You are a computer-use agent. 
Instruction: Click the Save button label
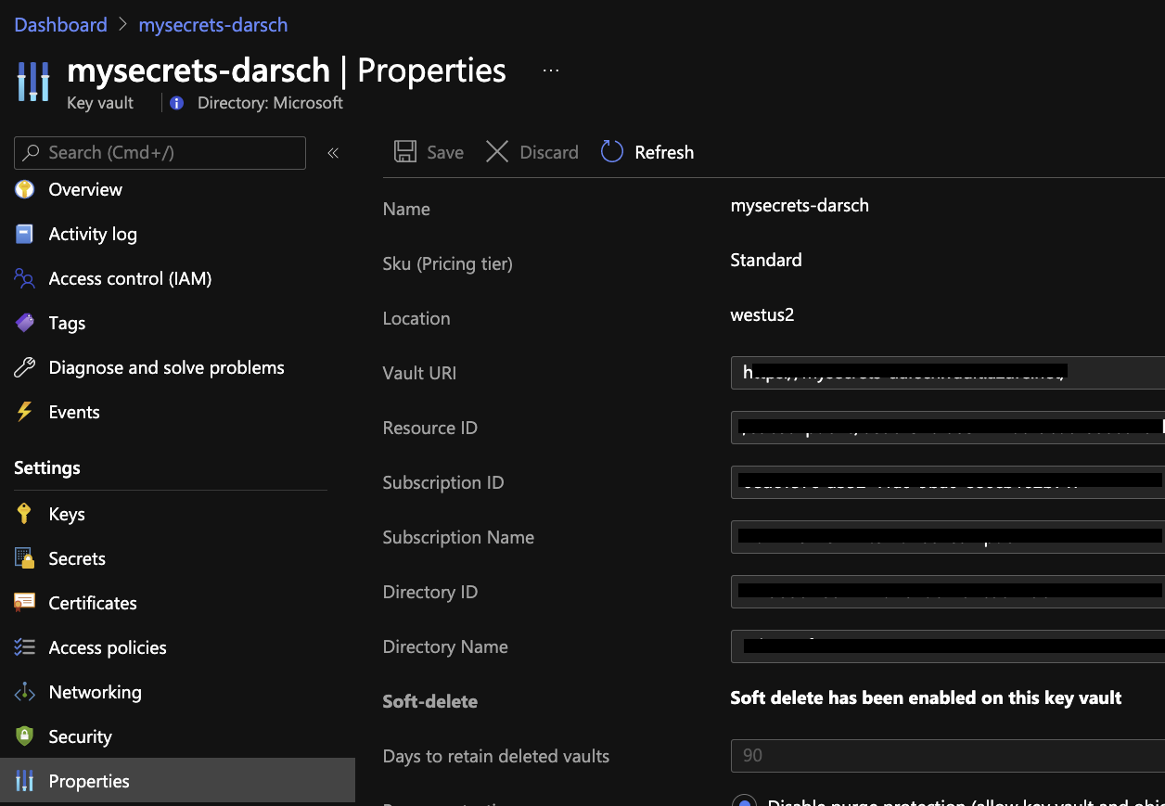pyautogui.click(x=445, y=152)
